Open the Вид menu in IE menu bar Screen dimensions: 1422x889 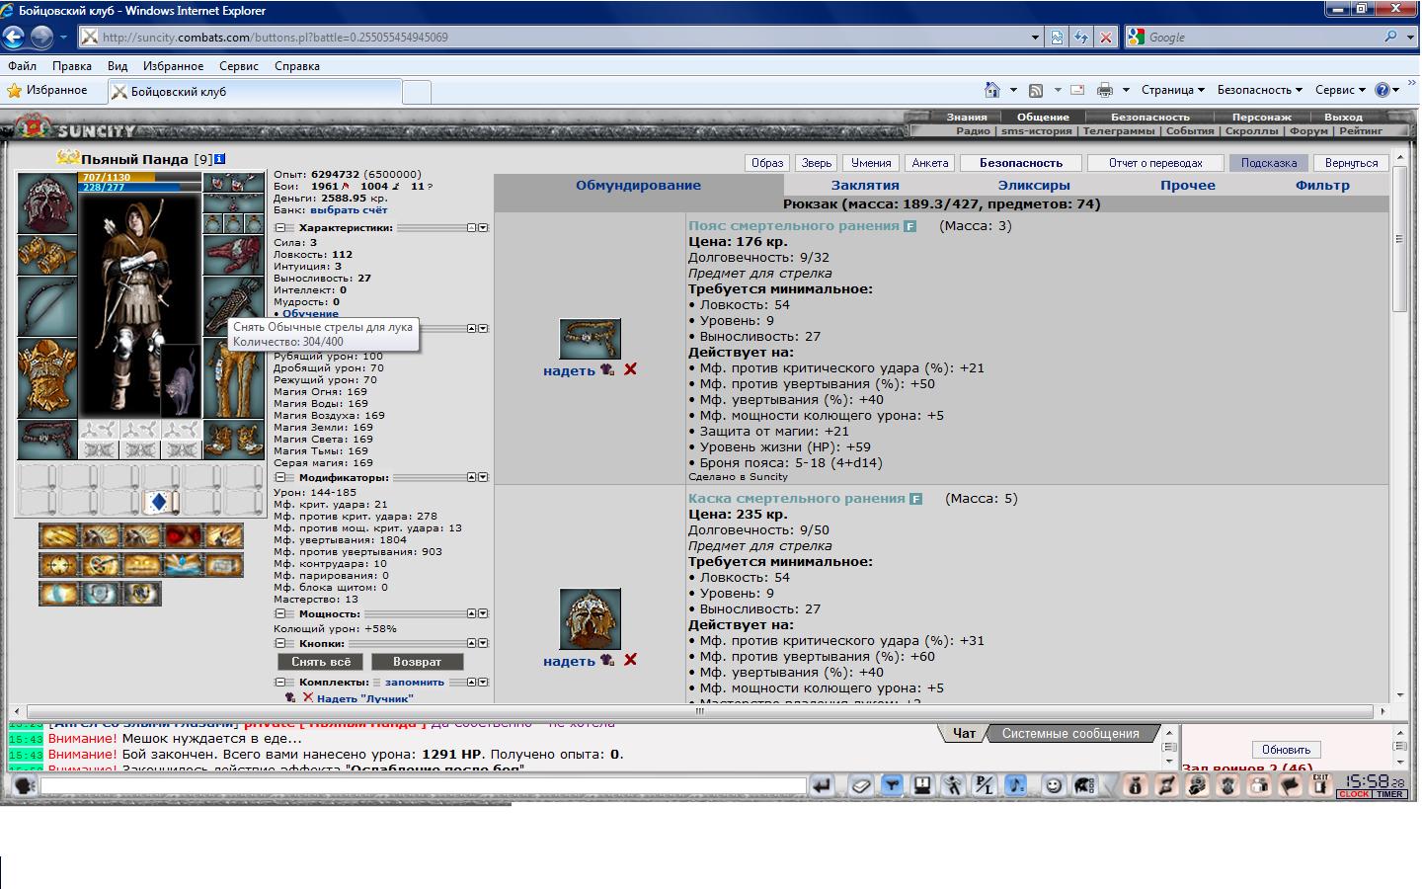[x=118, y=66]
